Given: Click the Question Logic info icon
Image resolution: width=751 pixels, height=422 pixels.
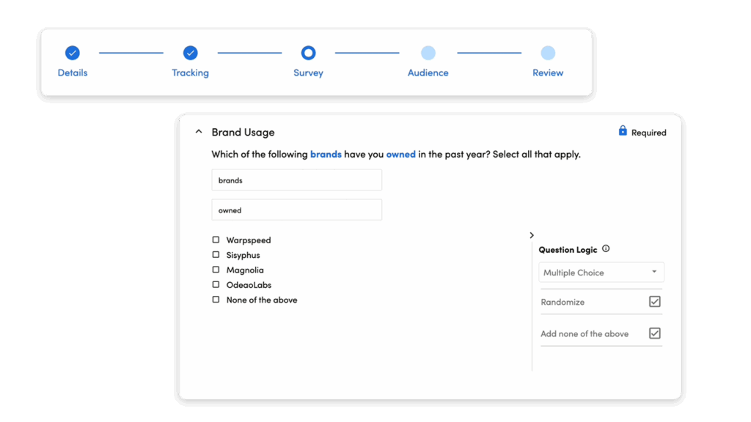Looking at the screenshot, I should coord(606,249).
